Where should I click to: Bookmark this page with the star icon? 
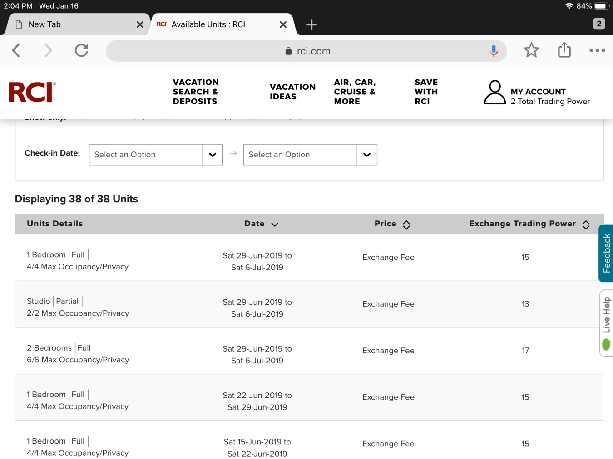[x=531, y=50]
